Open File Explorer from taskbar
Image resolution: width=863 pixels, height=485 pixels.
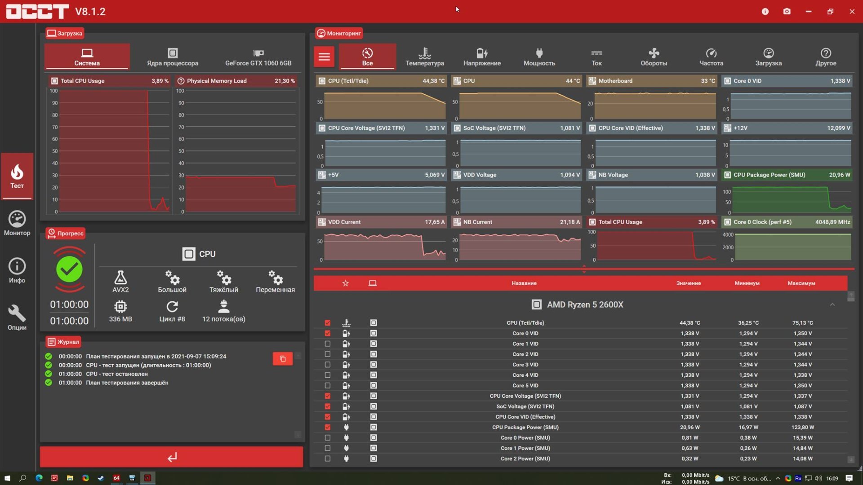pyautogui.click(x=70, y=478)
